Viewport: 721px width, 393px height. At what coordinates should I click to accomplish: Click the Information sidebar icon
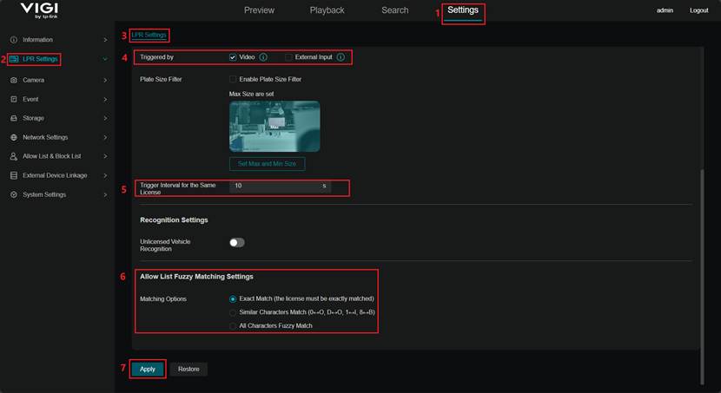(x=14, y=40)
